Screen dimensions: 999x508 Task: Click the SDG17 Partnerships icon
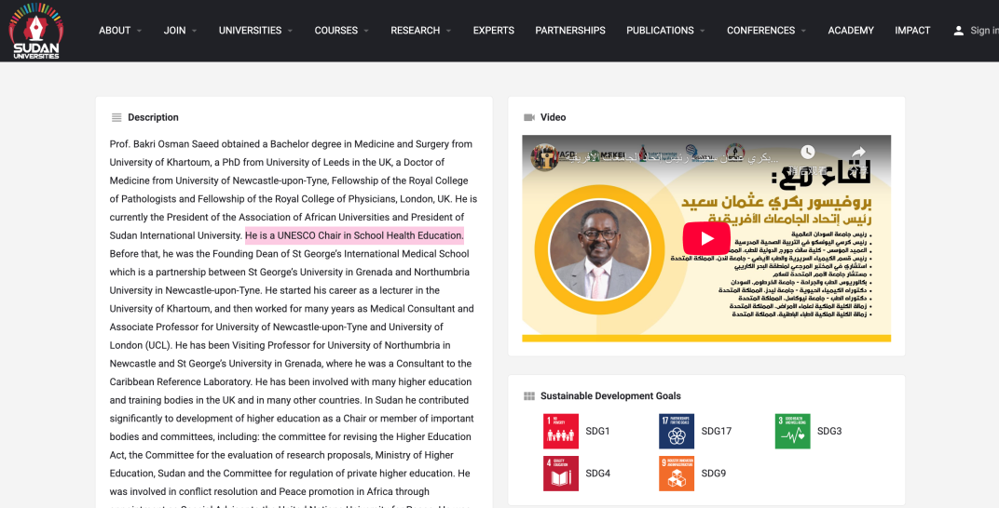(x=677, y=431)
